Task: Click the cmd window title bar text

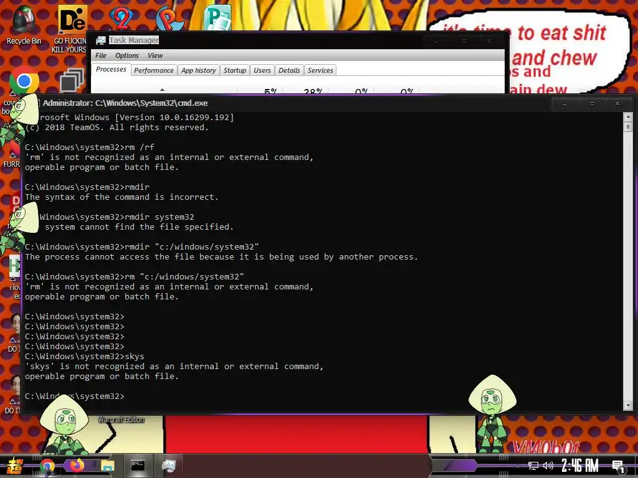Action: click(x=125, y=103)
